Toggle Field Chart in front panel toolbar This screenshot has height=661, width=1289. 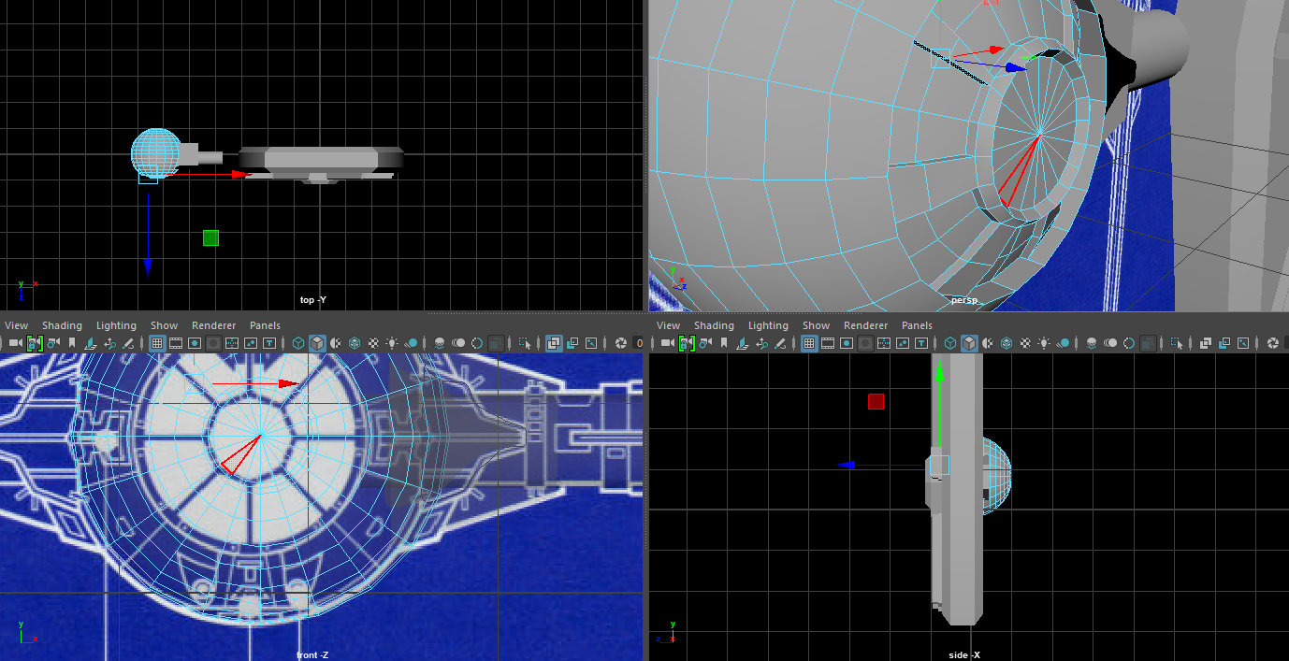(232, 343)
